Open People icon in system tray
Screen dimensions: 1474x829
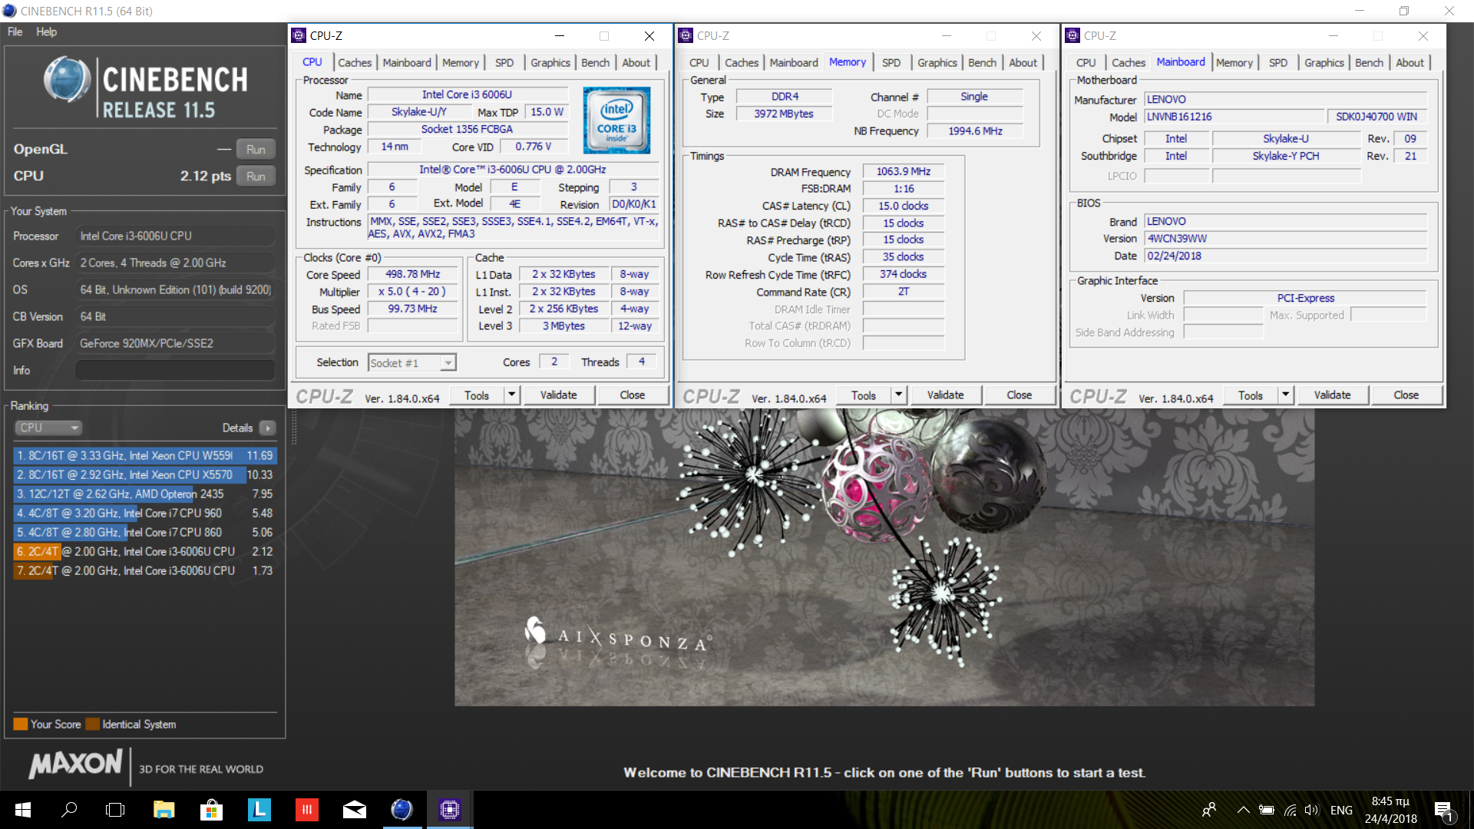(x=1209, y=810)
